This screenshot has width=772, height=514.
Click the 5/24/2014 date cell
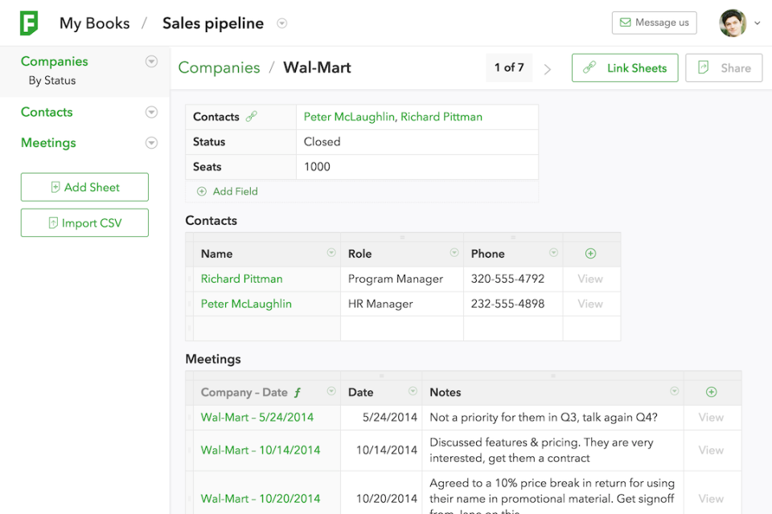381,418
